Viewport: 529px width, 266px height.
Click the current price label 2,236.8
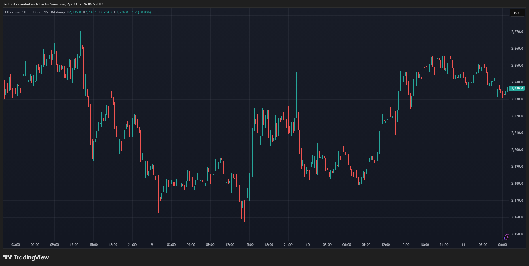[x=517, y=88]
